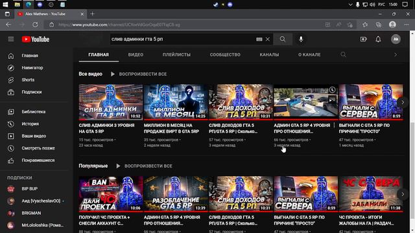Show next videos in the Популярные row
This screenshot has height=233, width=415.
click(x=403, y=194)
